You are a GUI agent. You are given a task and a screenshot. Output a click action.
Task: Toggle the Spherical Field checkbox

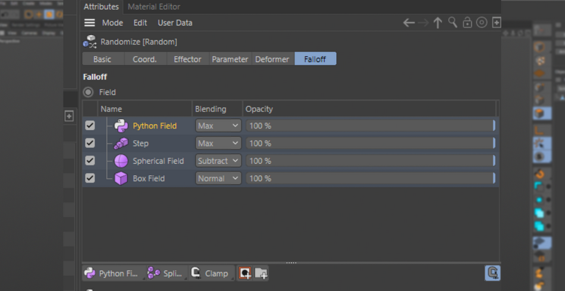90,160
